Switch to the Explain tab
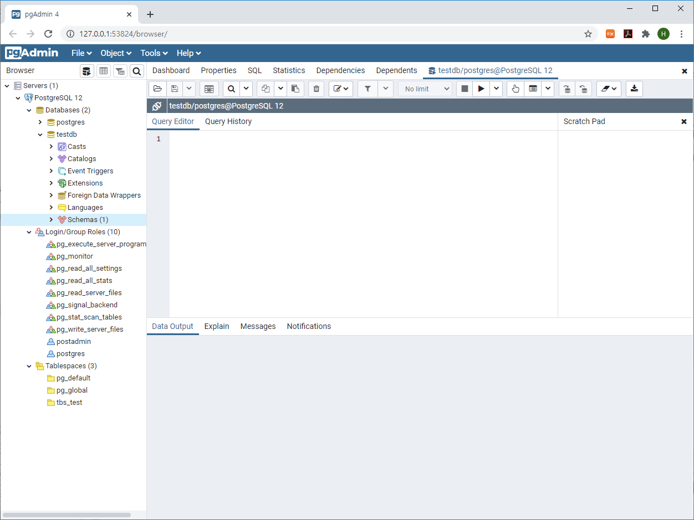 coord(217,326)
